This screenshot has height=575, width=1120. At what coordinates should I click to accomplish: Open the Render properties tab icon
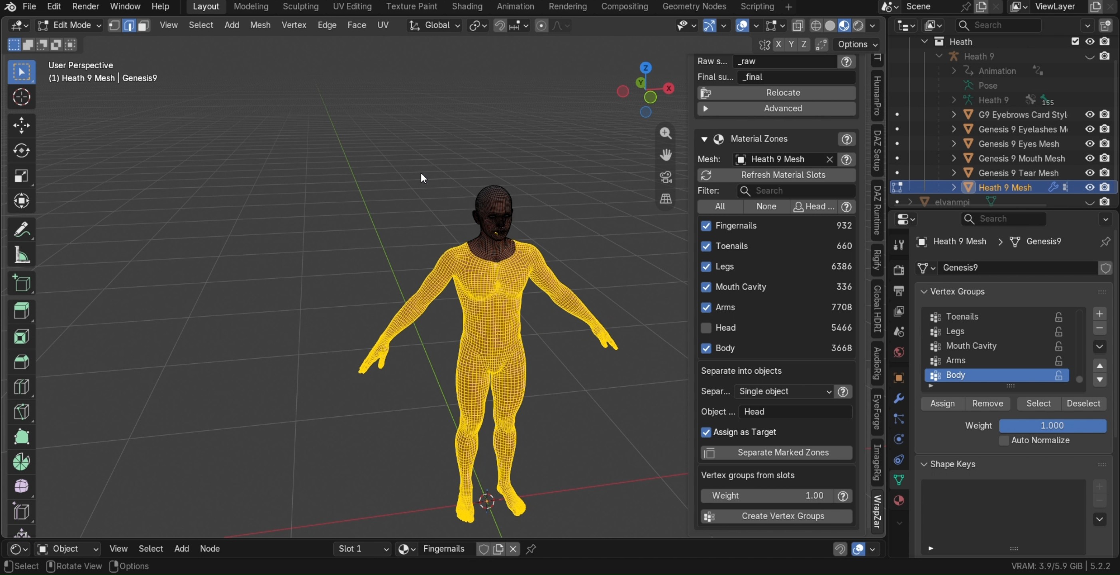899,270
